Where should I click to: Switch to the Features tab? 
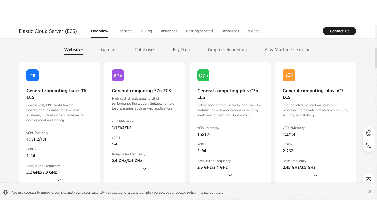click(125, 31)
